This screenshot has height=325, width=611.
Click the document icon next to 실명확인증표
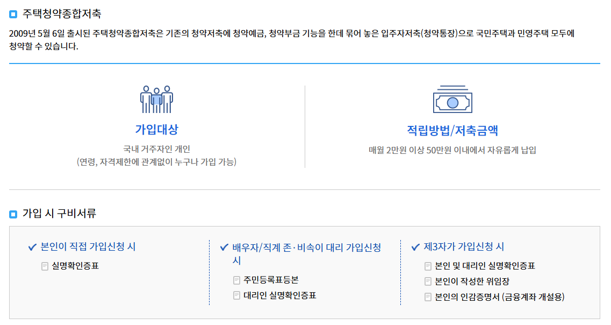coord(46,266)
